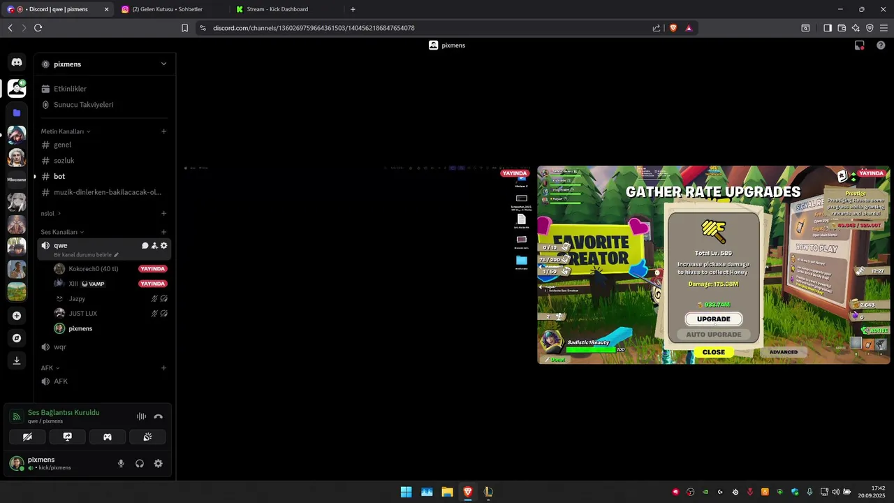Open Discord help question icon
Viewport: 894px width, 503px height.
pos(881,45)
